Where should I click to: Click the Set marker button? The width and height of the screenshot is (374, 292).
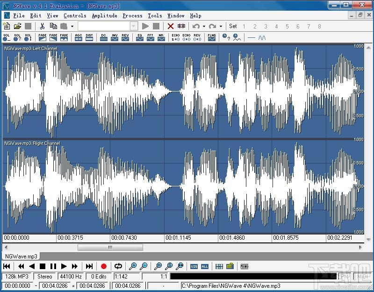pos(233,26)
